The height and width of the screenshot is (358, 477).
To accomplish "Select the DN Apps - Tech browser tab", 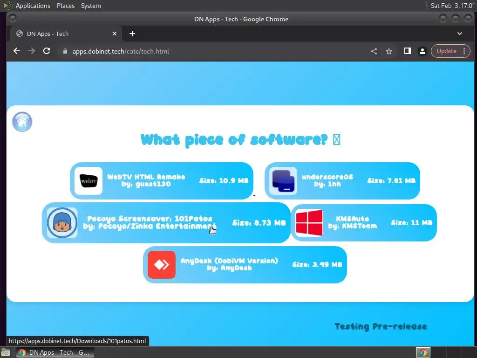I will pos(66,34).
